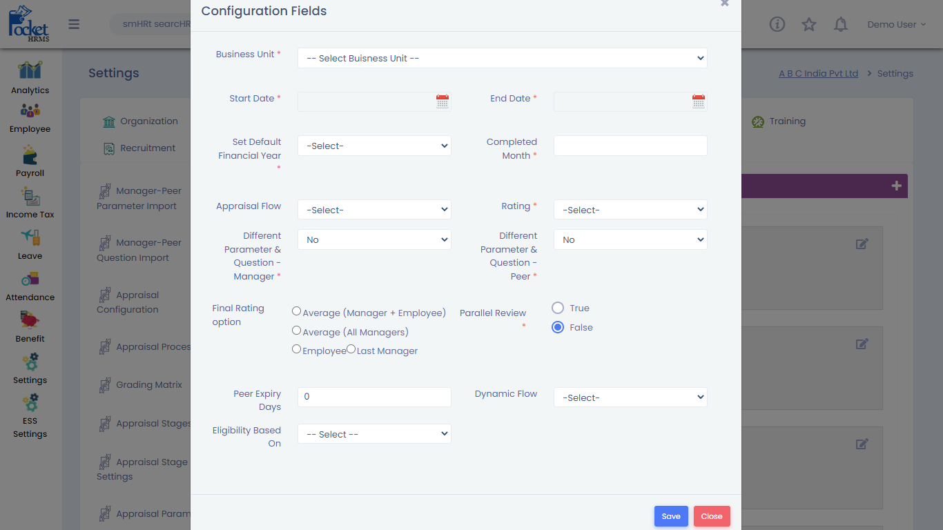Open the Training settings tab
The height and width of the screenshot is (530, 943).
pos(778,121)
